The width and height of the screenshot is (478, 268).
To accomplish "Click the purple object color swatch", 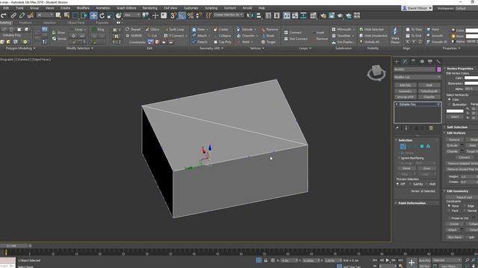I will coord(439,69).
